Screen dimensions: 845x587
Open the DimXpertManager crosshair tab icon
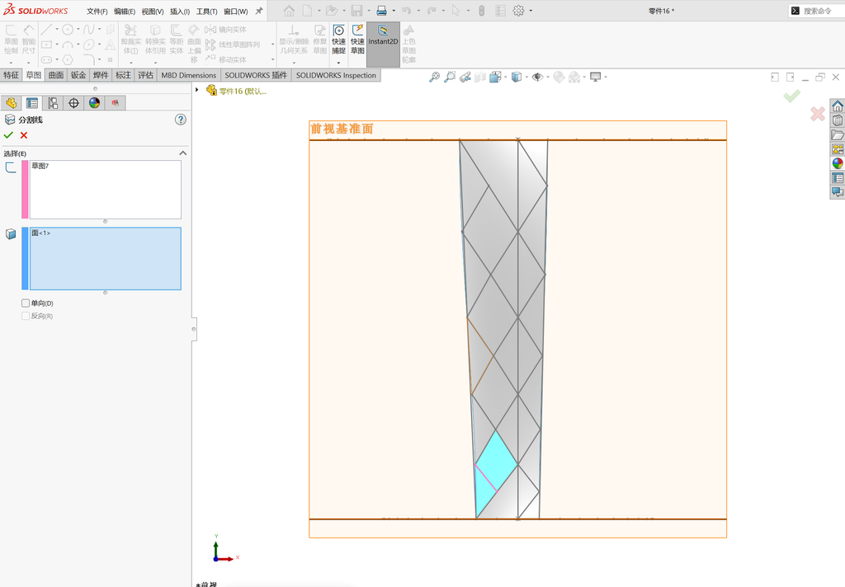[73, 103]
